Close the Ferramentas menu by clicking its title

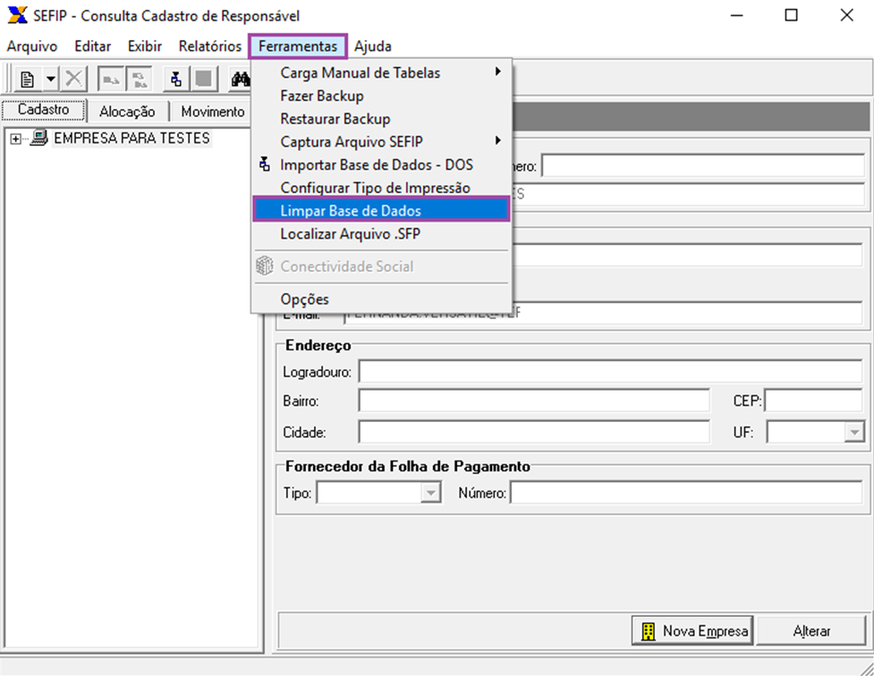coord(298,46)
